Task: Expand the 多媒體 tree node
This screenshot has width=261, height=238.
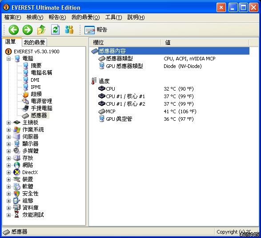Action: tap(8, 151)
